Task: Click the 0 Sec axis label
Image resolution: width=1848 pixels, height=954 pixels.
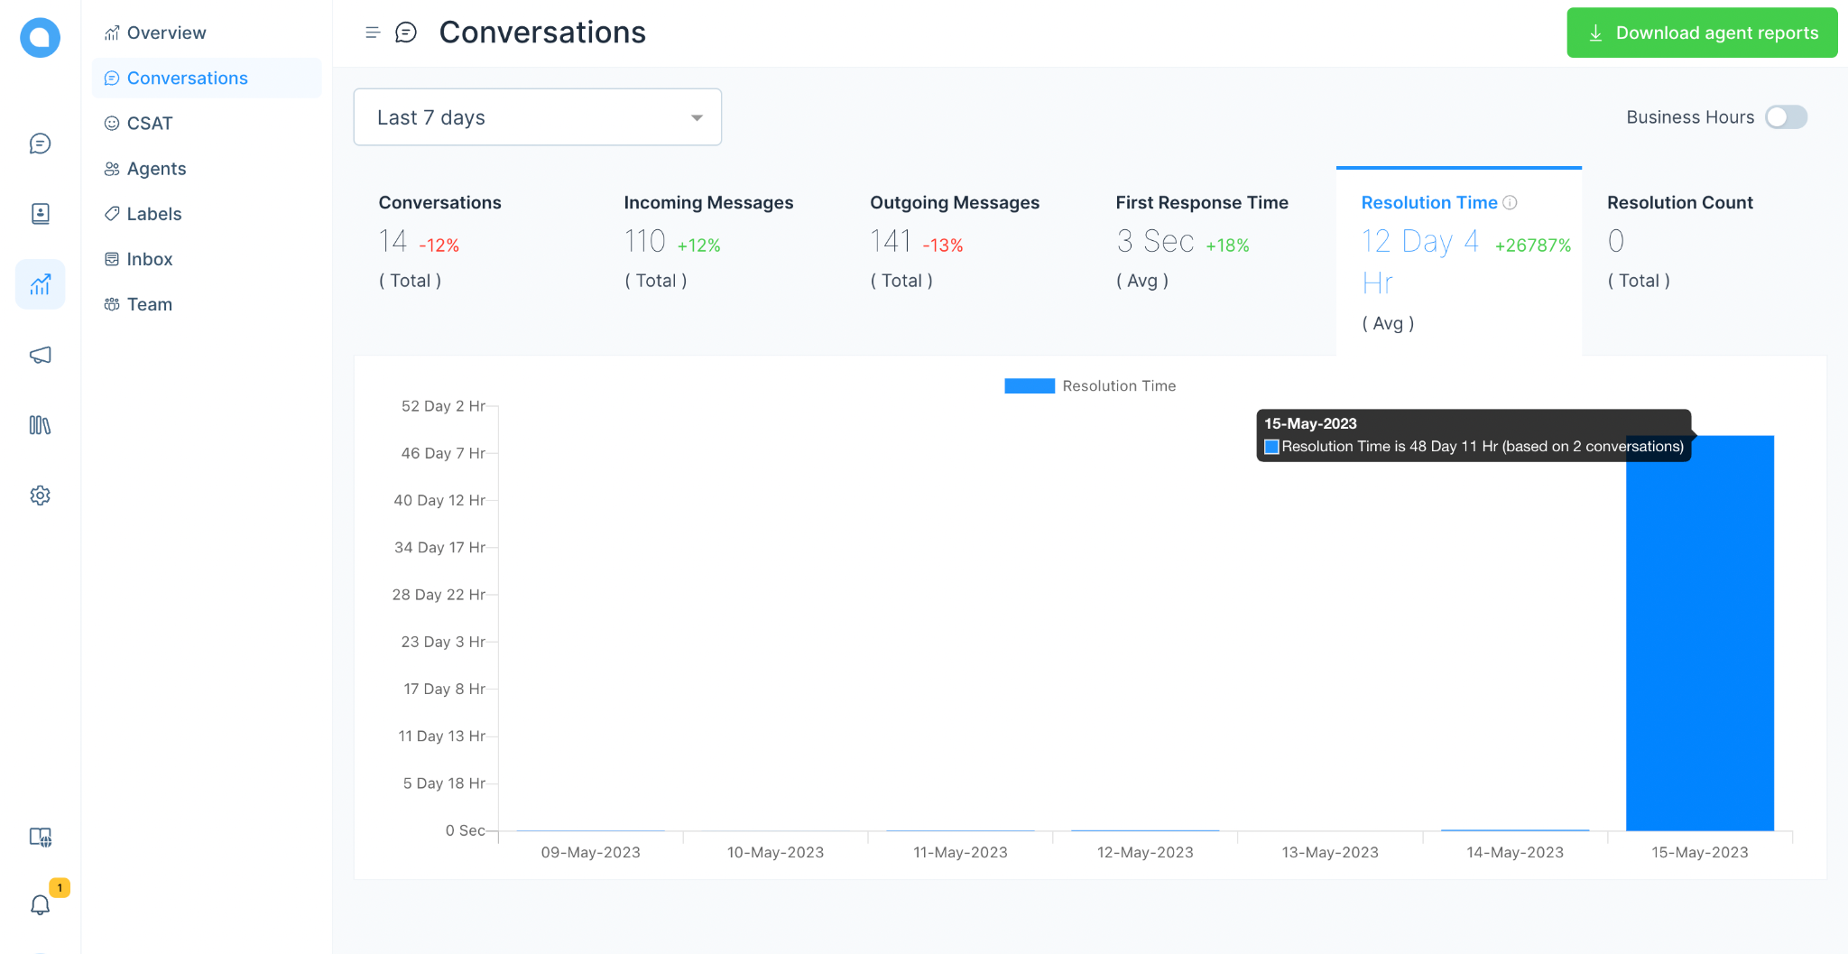Action: click(x=465, y=830)
